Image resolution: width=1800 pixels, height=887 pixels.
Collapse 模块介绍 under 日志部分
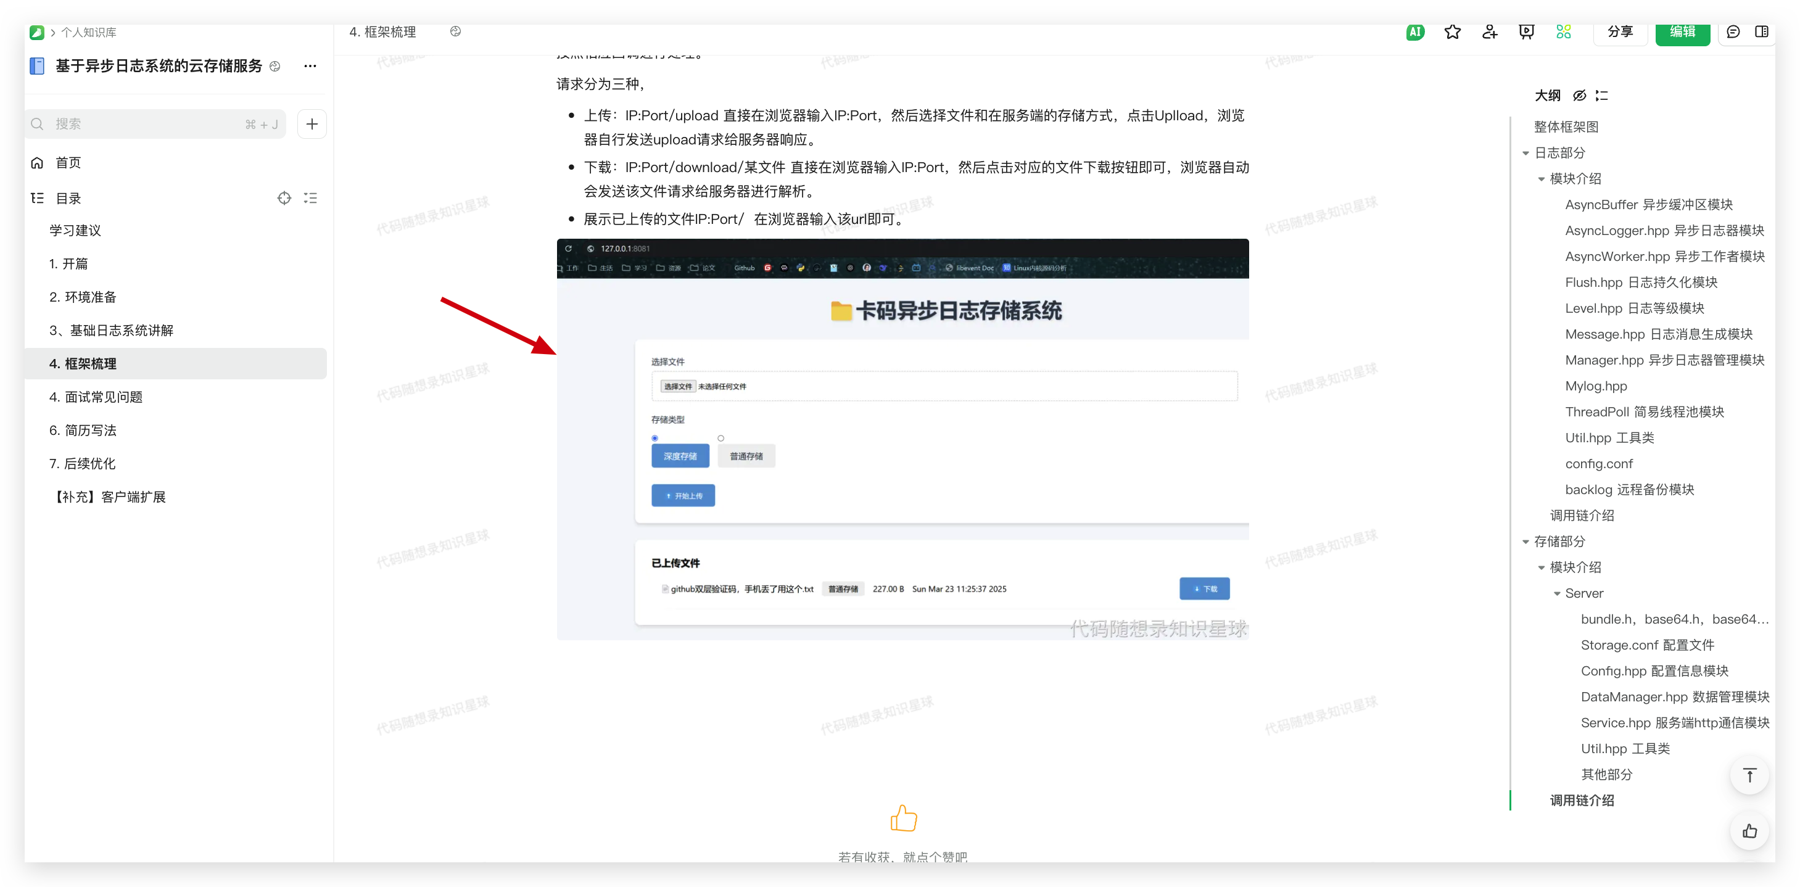coord(1541,179)
